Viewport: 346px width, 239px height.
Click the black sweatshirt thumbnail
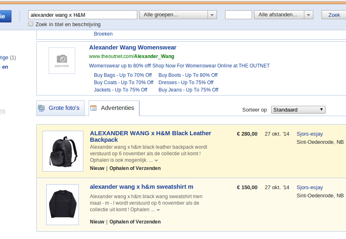[63, 205]
